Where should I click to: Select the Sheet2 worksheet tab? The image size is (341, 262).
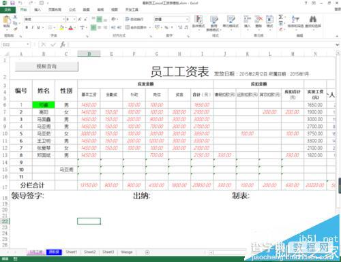click(90, 252)
